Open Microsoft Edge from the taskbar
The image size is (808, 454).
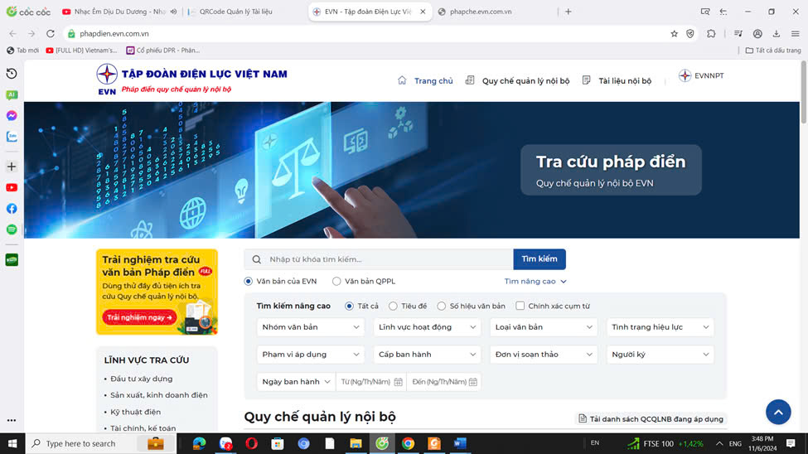199,443
